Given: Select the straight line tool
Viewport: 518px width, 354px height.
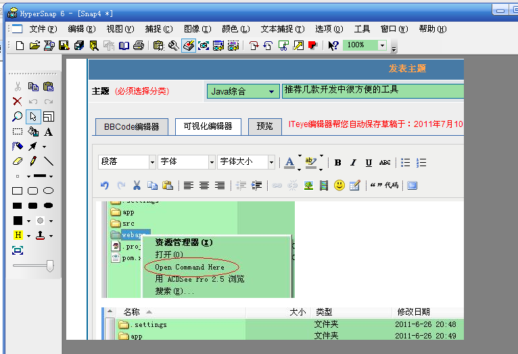Looking at the screenshot, I should [49, 161].
